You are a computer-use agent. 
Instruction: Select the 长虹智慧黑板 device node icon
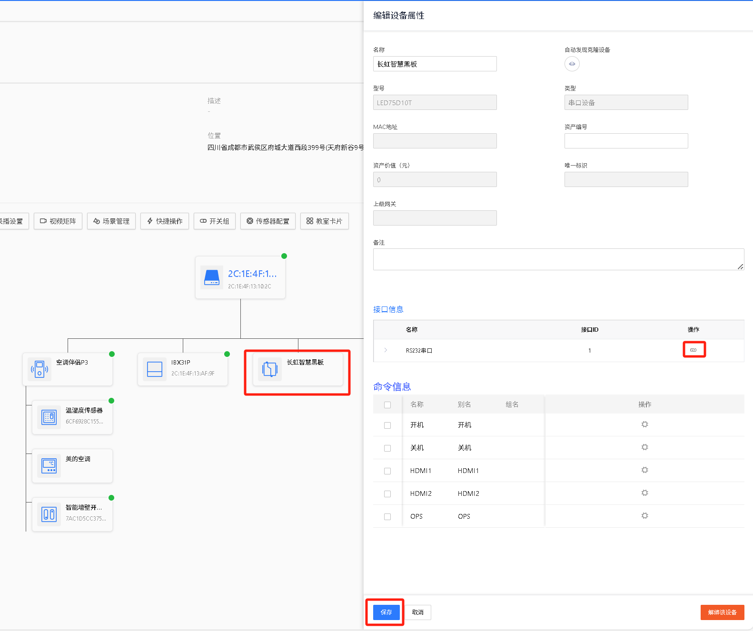[270, 369]
